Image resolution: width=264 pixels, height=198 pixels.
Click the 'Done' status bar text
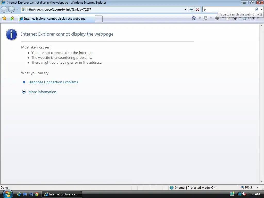click(x=4, y=188)
